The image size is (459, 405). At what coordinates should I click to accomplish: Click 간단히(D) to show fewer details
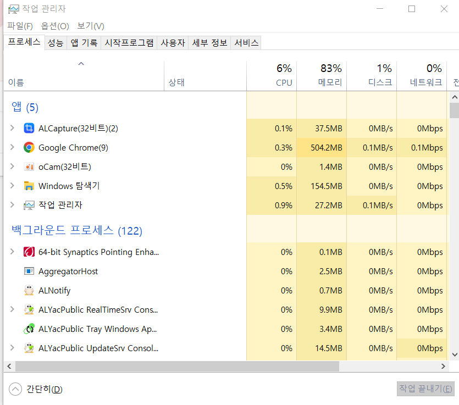pyautogui.click(x=45, y=389)
